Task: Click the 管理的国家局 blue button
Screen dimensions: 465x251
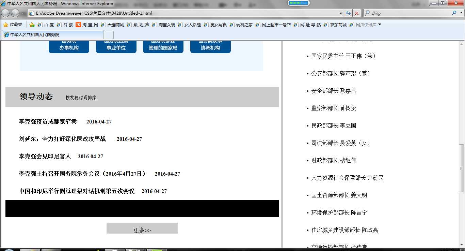Action: click(x=163, y=47)
